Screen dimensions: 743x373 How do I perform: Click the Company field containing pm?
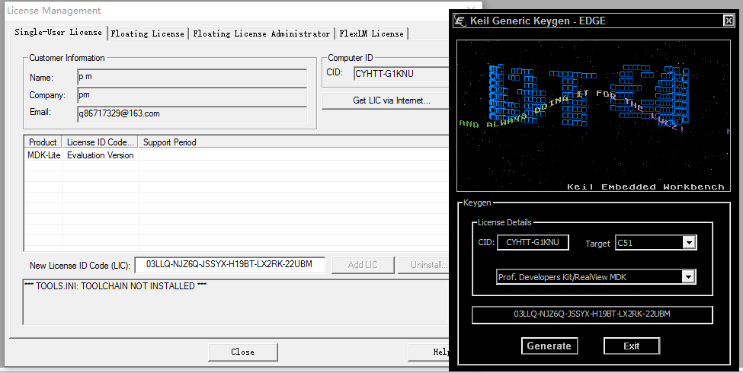(x=192, y=95)
